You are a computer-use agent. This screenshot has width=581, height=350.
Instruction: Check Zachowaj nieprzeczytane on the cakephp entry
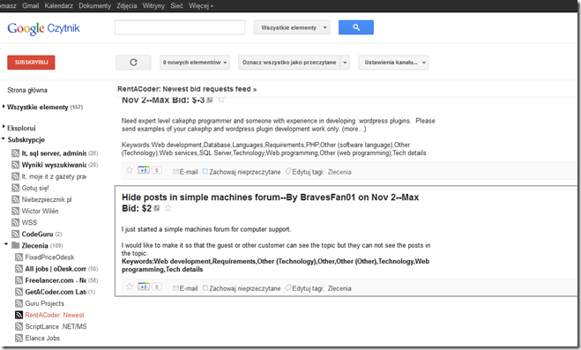[x=205, y=172]
